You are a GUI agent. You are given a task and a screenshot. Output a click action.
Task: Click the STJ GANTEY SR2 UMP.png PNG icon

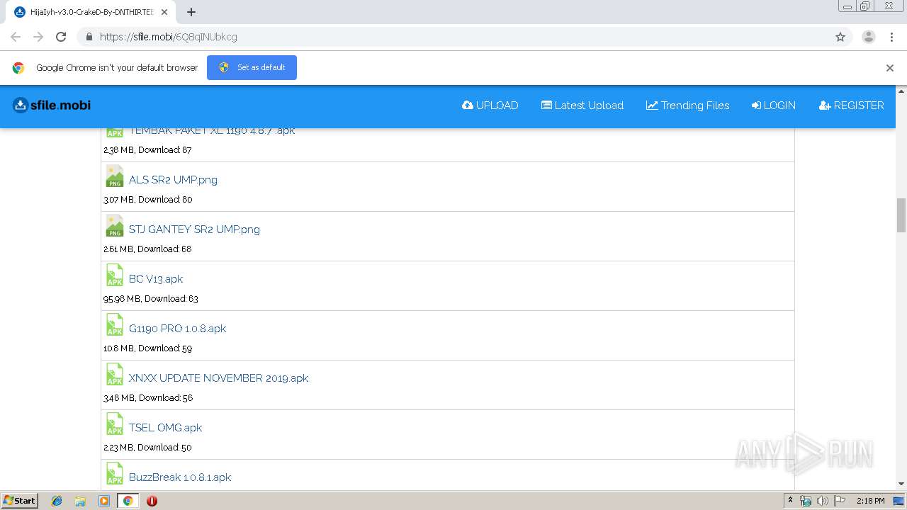click(x=114, y=225)
